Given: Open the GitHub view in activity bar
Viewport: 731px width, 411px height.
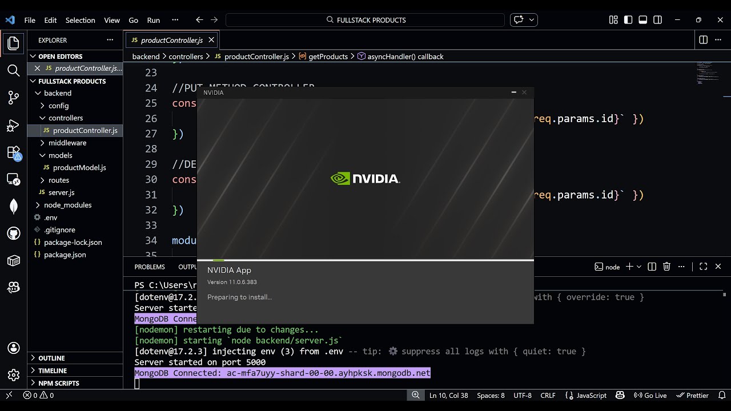Looking at the screenshot, I should pyautogui.click(x=14, y=233).
